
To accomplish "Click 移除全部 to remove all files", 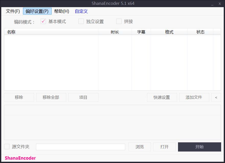I will click(51, 97).
